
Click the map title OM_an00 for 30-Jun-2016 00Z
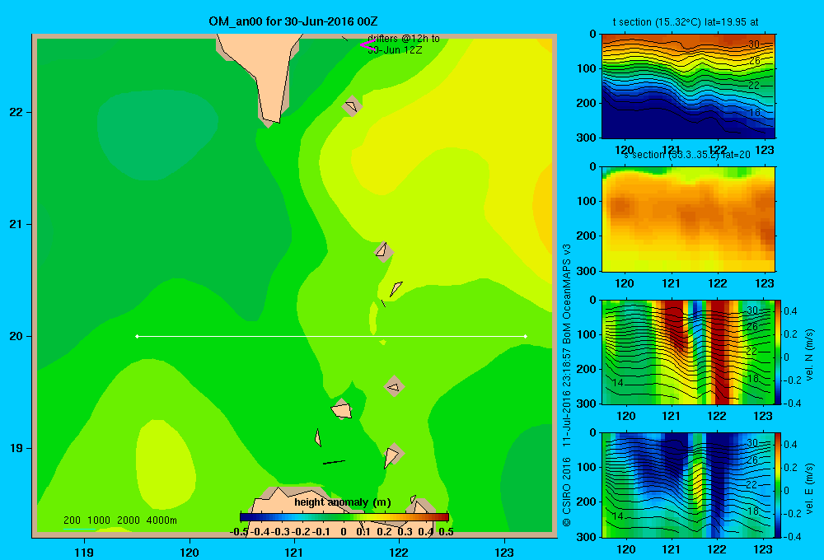coord(293,21)
